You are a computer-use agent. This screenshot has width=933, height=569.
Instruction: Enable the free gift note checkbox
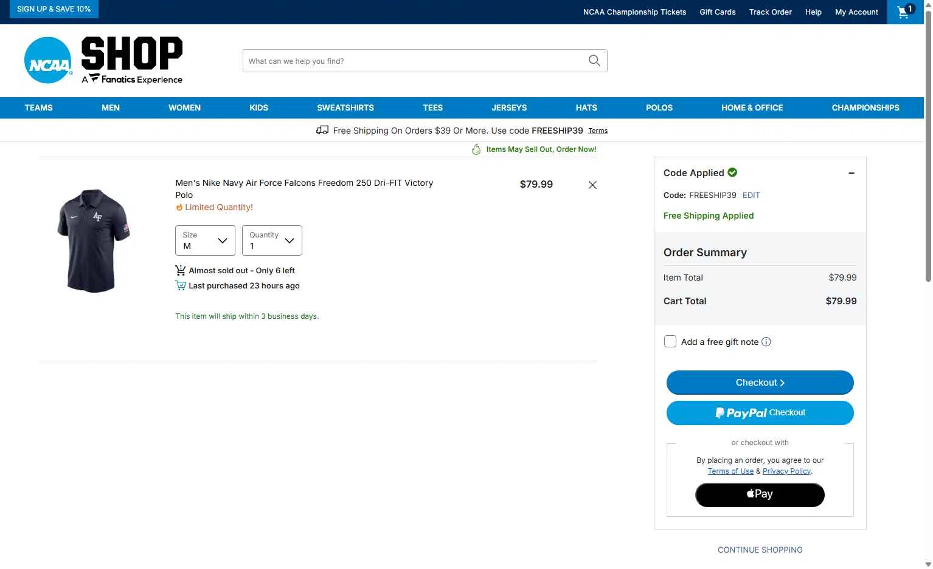(x=670, y=341)
